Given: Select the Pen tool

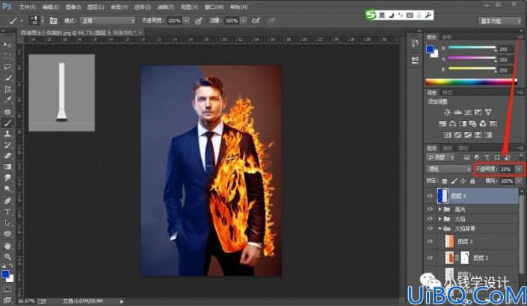Looking at the screenshot, I should (x=7, y=200).
